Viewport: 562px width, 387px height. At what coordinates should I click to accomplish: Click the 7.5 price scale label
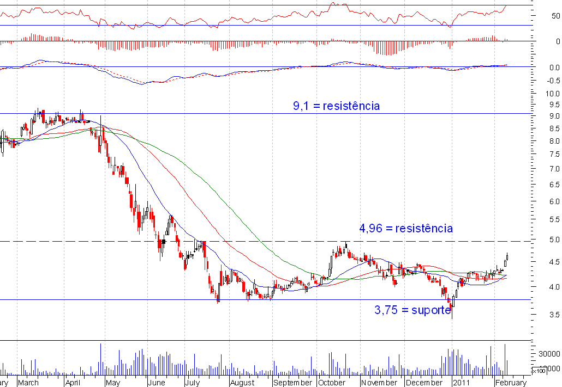pyautogui.click(x=554, y=155)
